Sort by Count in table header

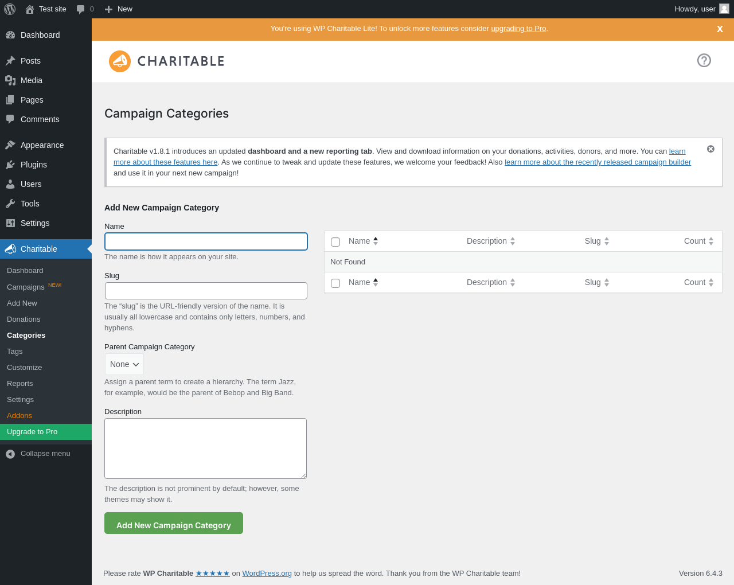(x=699, y=241)
